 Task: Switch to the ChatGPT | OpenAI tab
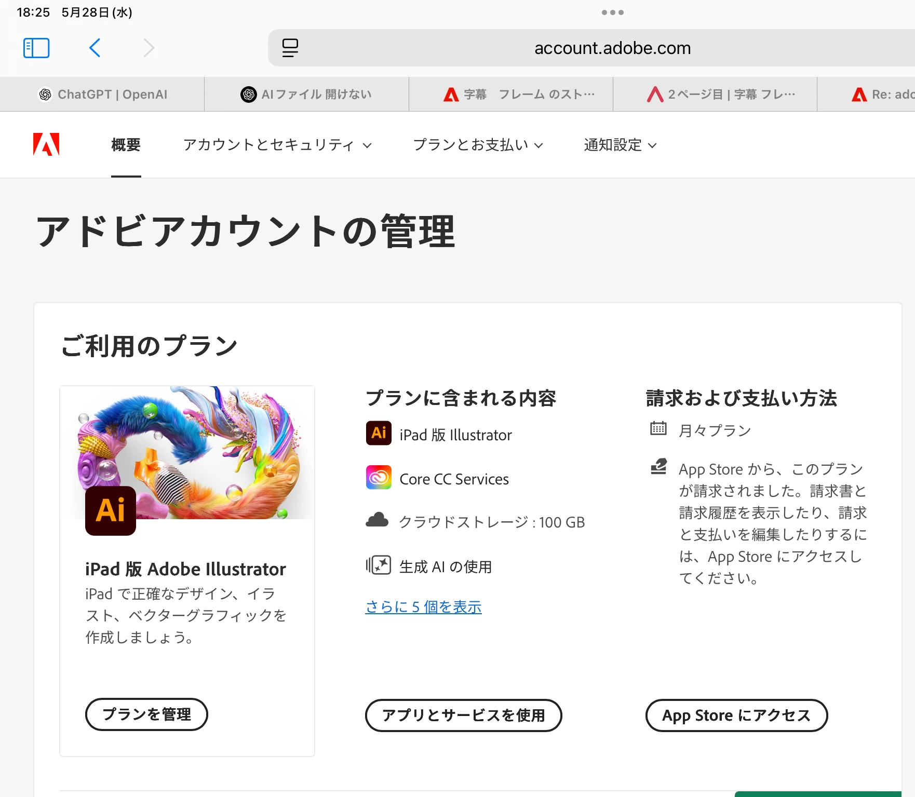click(102, 94)
